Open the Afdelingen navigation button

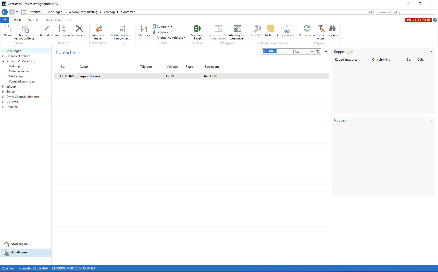(26, 252)
